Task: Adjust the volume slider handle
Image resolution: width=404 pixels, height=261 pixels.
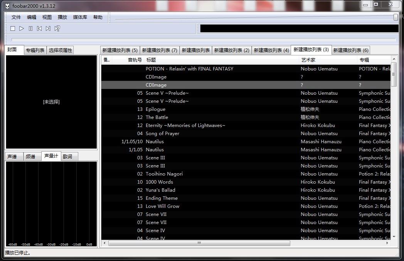Action: [396, 17]
